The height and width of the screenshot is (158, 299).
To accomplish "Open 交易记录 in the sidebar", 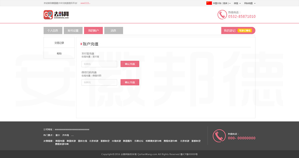I will click(x=59, y=43).
